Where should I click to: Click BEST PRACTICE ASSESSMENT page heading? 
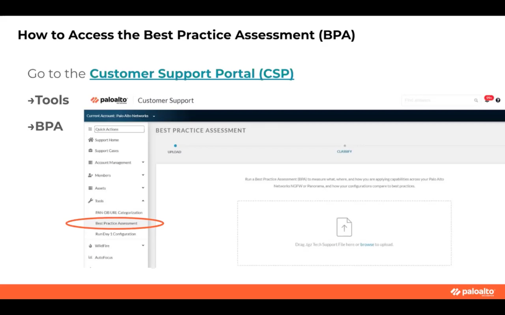click(201, 130)
